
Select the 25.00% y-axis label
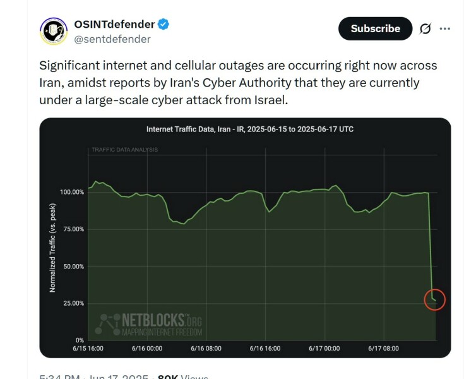pyautogui.click(x=71, y=303)
